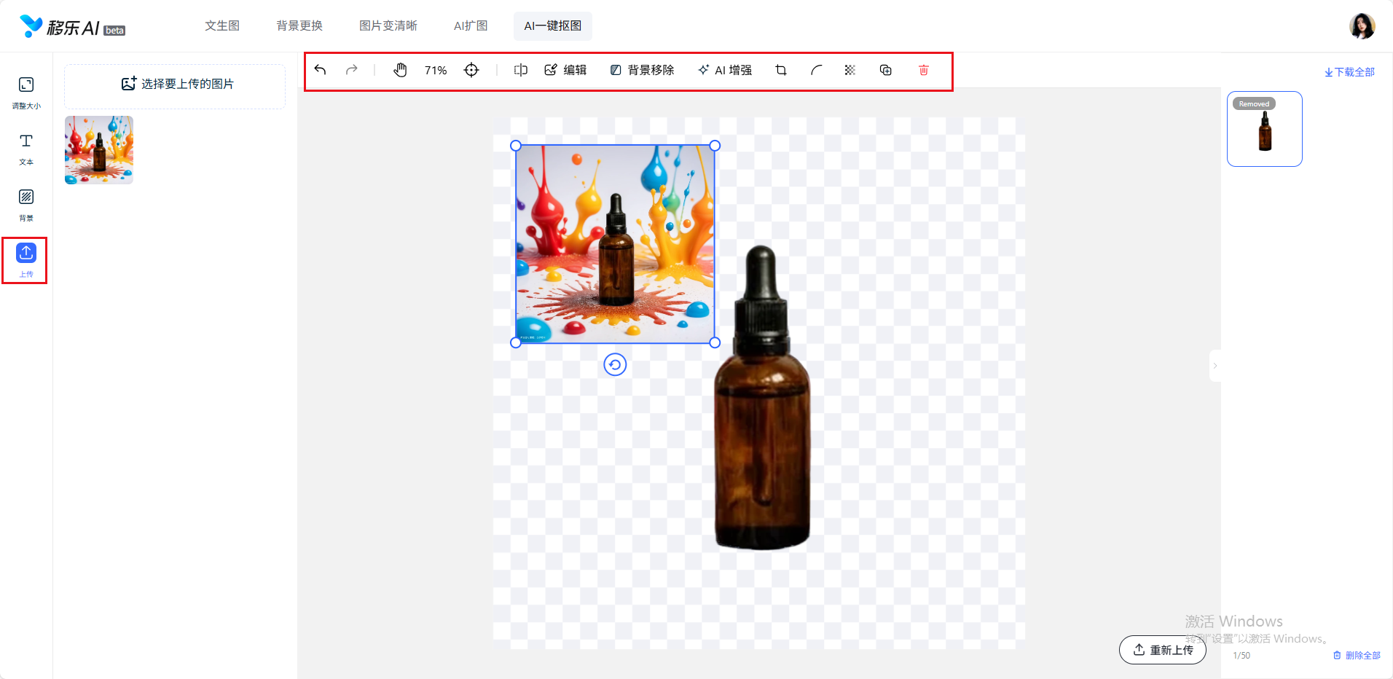Viewport: 1393px width, 679px height.
Task: Open the 上传 upload panel
Action: click(26, 260)
